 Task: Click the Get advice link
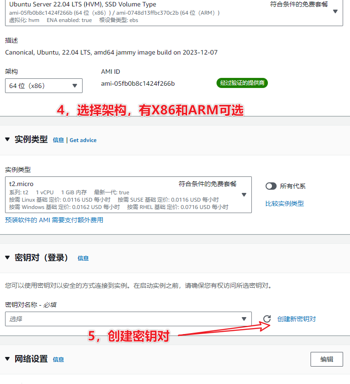tap(83, 140)
